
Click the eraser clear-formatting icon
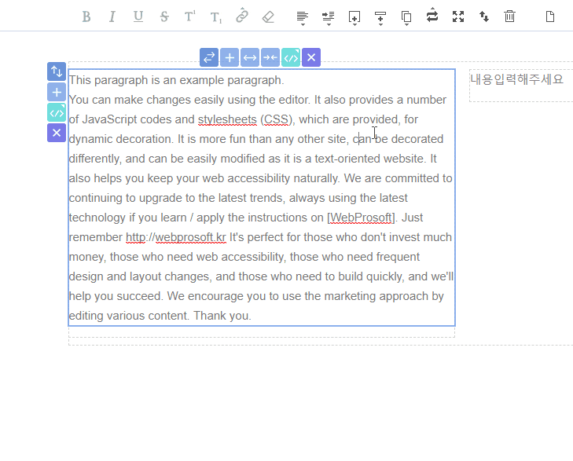pyautogui.click(x=268, y=16)
